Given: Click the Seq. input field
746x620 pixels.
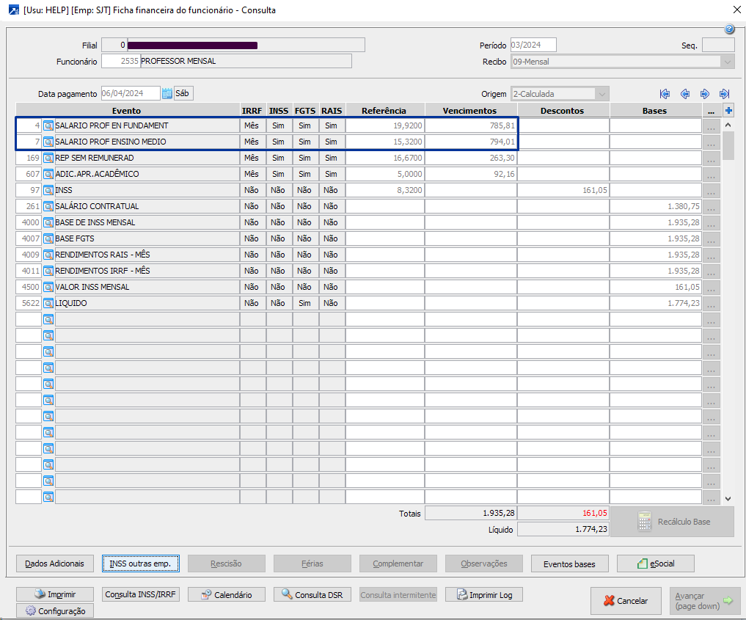Looking at the screenshot, I should tap(718, 45).
